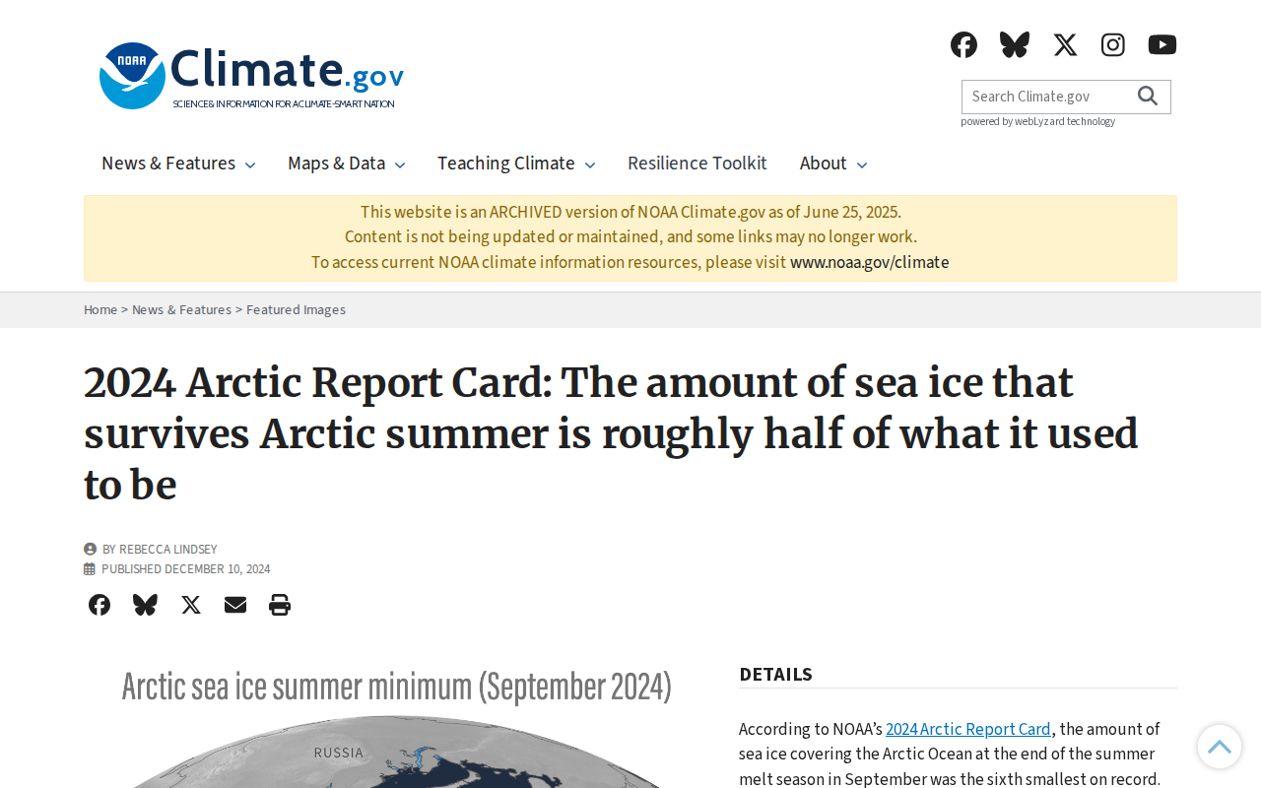Open NOAA Facebook page from header
Viewport: 1261px width, 788px height.
coord(963,44)
